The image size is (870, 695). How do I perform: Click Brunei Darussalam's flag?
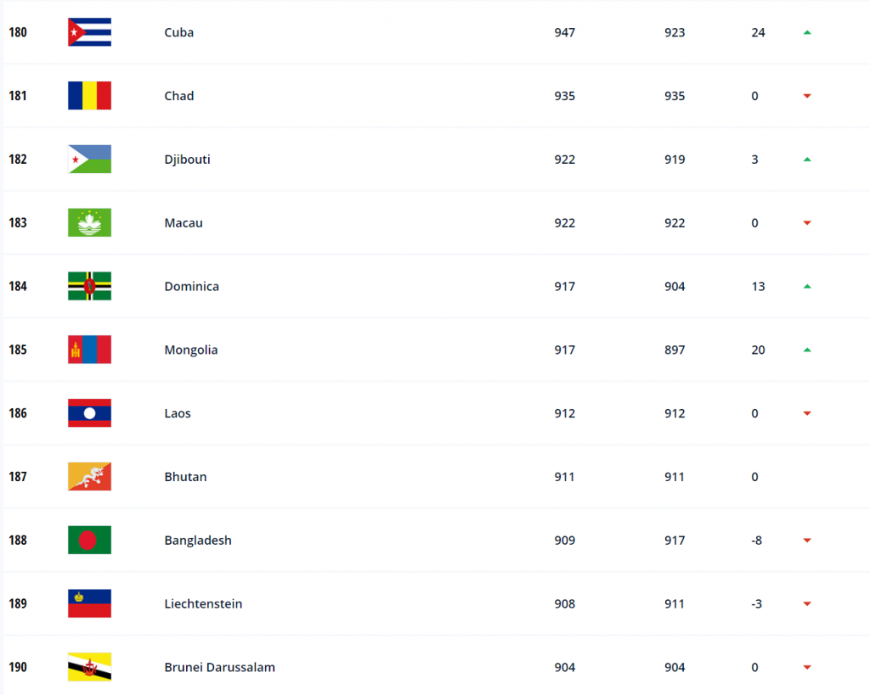(x=89, y=667)
